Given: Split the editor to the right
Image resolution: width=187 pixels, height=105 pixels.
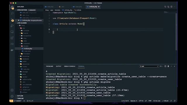Looking at the screenshot, I should click(x=172, y=7).
